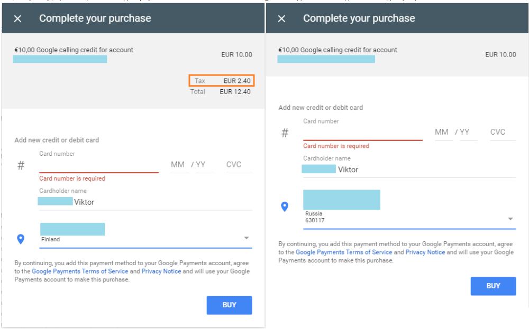
Task: Click the location pin icon beside Russia
Action: [285, 206]
